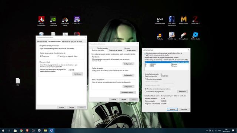This screenshot has height=133, width=237.
Task: Open the notification center in the taskbar
Action: (233, 130)
